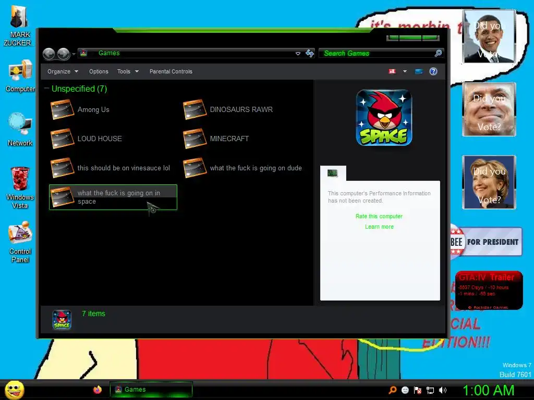The width and height of the screenshot is (534, 400).
Task: Click the network tray icon
Action: [x=430, y=390]
